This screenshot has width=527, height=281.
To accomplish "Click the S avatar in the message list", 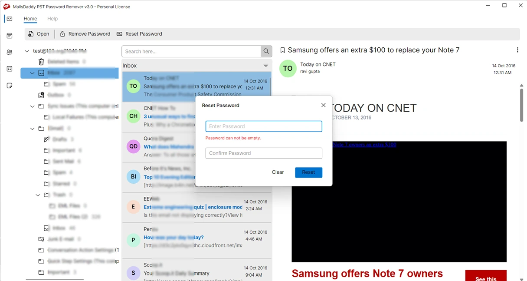I will click(x=134, y=273).
